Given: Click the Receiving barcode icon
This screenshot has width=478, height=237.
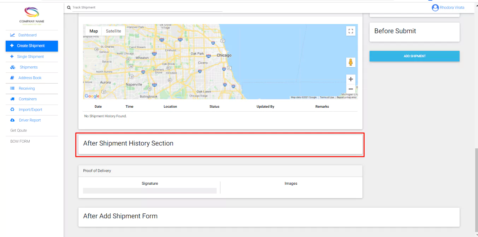Looking at the screenshot, I should [x=12, y=88].
